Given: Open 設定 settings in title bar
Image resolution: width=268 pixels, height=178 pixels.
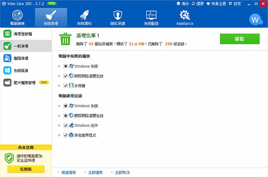Looking at the screenshot, I should [x=235, y=4].
